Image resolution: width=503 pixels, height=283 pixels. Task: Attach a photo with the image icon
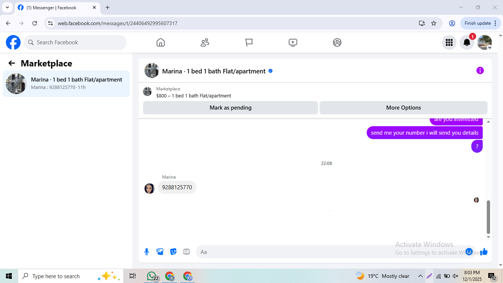(x=160, y=252)
